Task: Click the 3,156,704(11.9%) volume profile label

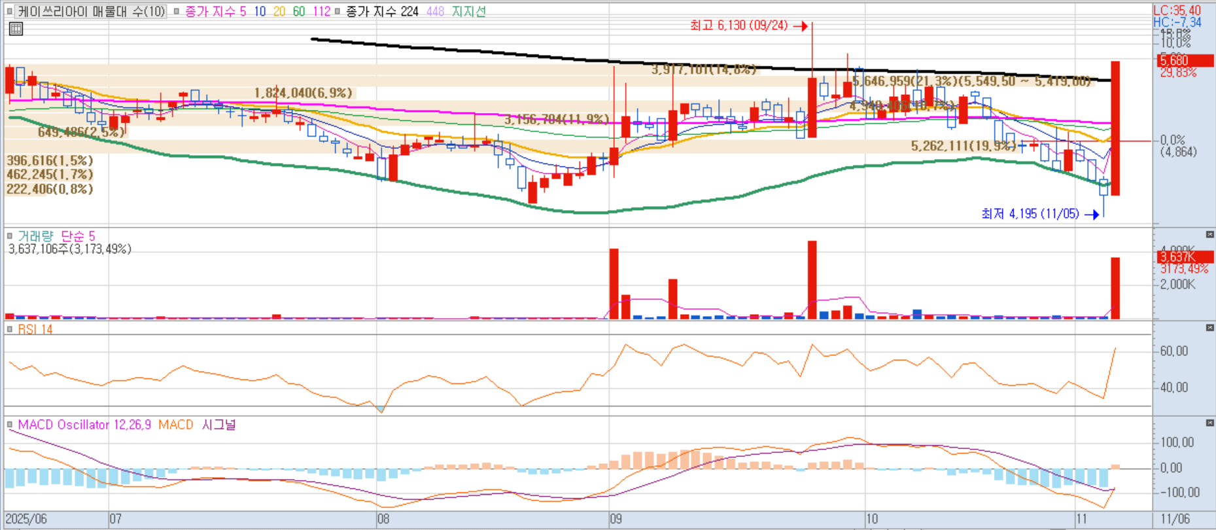Action: tap(556, 119)
